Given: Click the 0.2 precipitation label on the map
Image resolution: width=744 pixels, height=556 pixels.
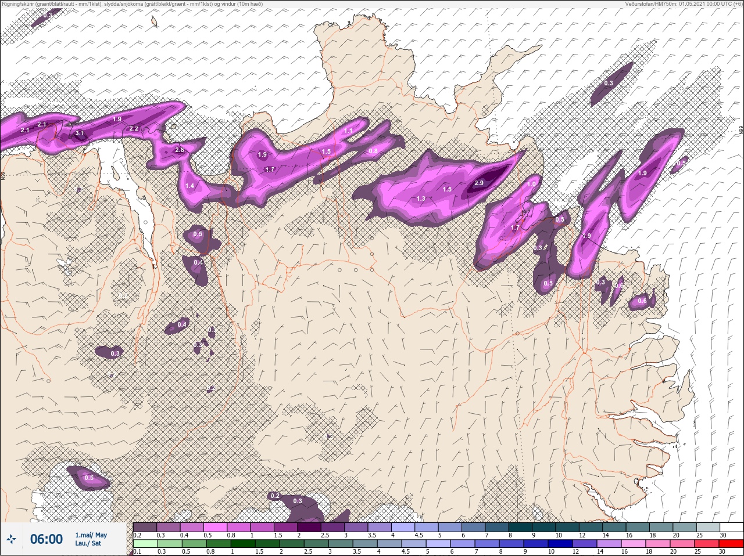Looking at the screenshot, I should pyautogui.click(x=275, y=496).
